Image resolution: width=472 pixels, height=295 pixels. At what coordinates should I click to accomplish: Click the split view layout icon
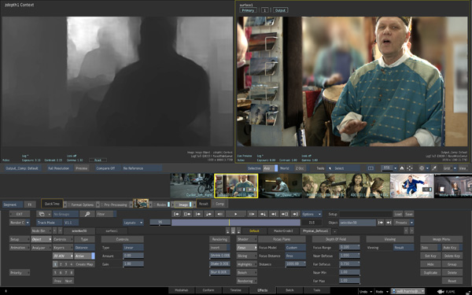tap(371, 168)
